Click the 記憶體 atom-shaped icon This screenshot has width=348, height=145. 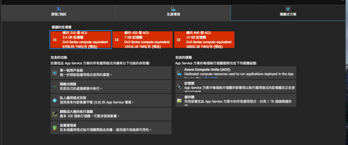click(x=179, y=86)
